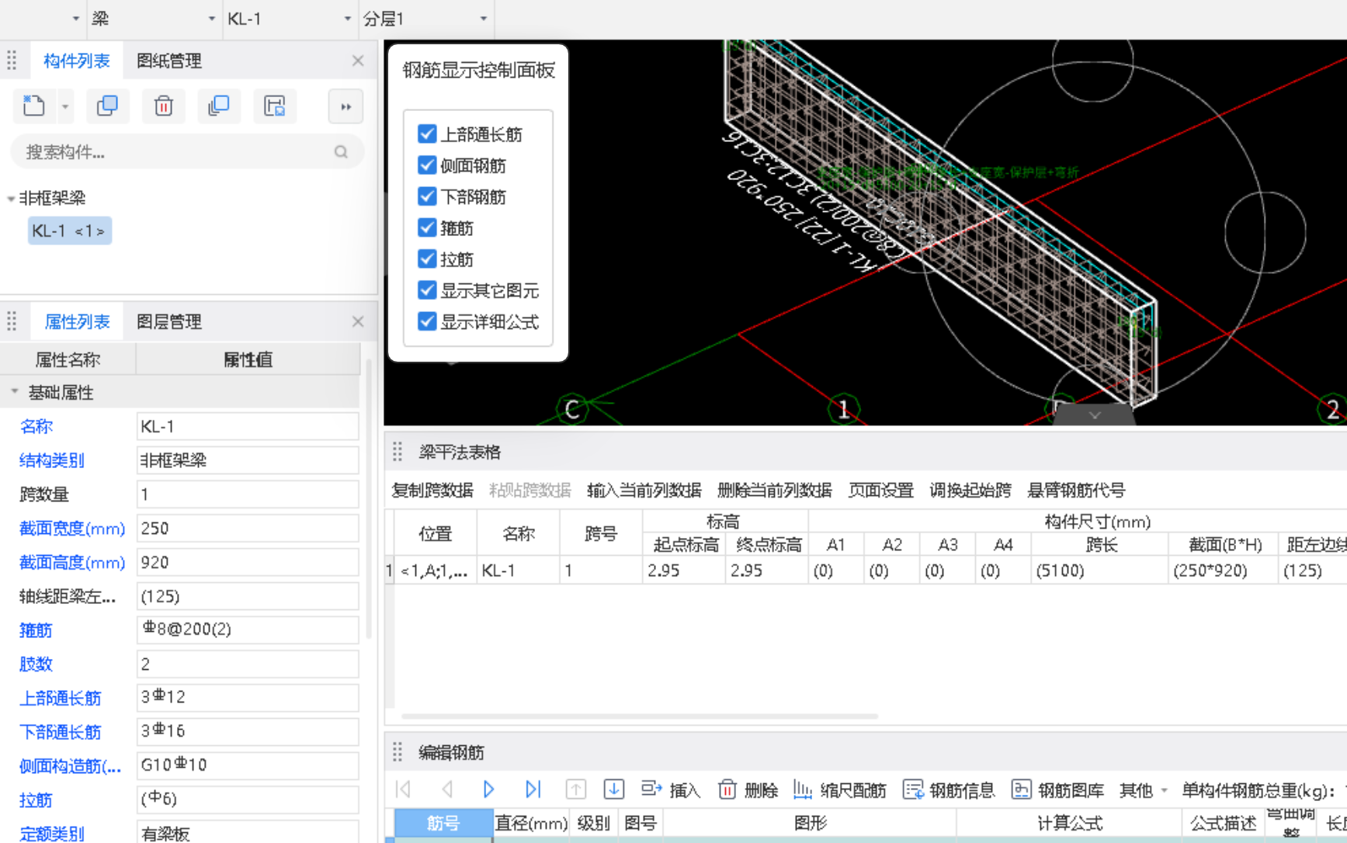Click the 筋号 column header
The width and height of the screenshot is (1347, 843).
[x=443, y=823]
